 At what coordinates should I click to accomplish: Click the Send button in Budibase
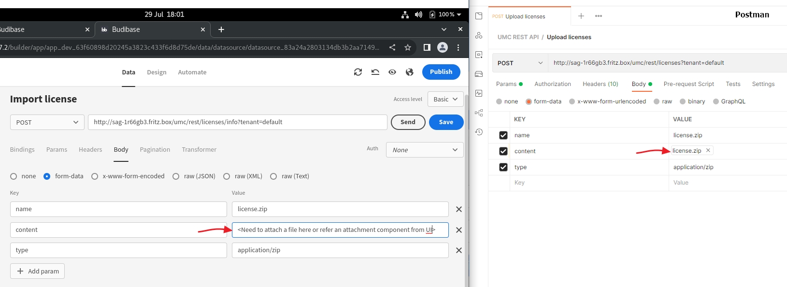pyautogui.click(x=408, y=122)
